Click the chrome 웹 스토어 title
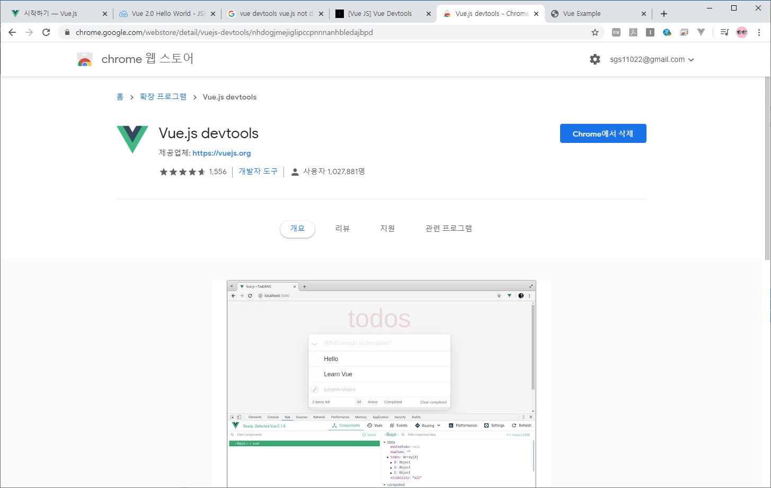This screenshot has height=488, width=771. (147, 59)
